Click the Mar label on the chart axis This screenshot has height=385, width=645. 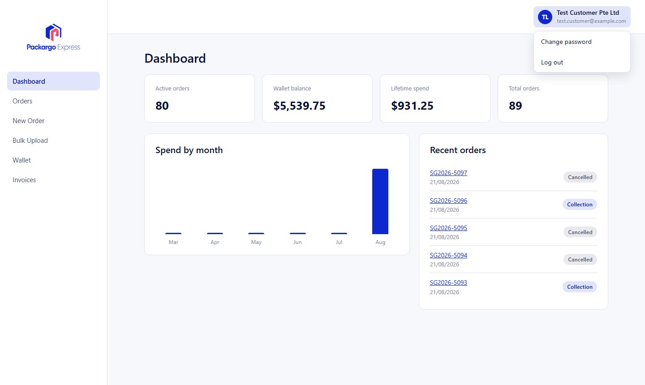(173, 242)
